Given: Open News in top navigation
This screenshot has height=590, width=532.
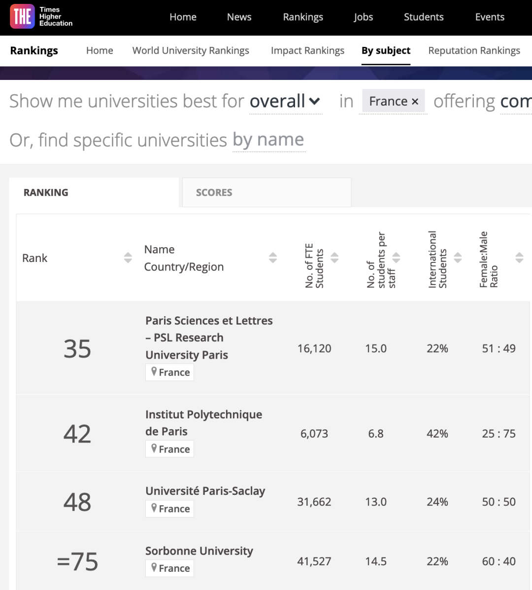Looking at the screenshot, I should pyautogui.click(x=239, y=17).
